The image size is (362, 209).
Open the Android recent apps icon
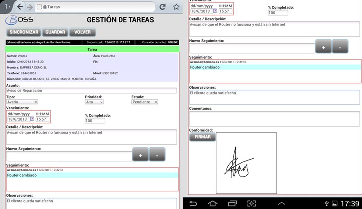tap(232, 203)
